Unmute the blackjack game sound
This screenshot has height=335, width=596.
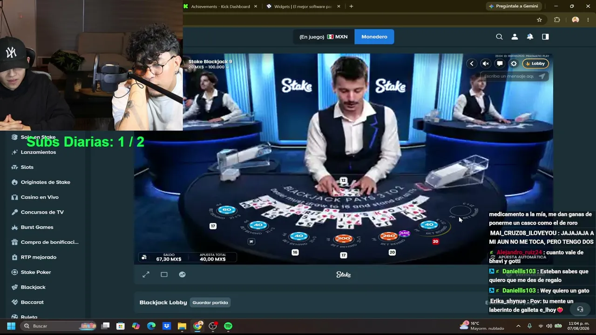[486, 64]
